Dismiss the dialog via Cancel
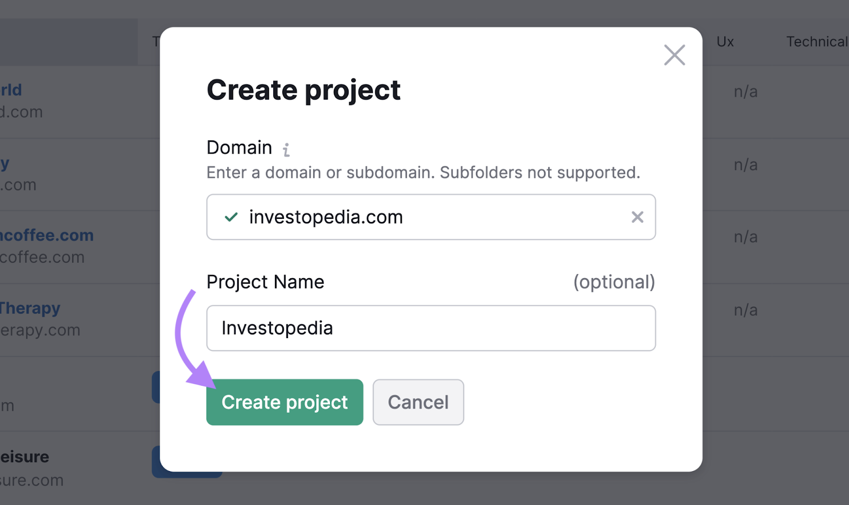This screenshot has width=849, height=505. click(418, 402)
